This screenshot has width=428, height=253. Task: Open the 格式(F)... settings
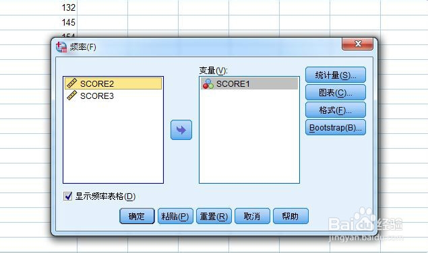coord(336,110)
